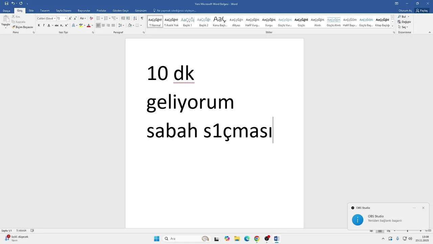Redo with the quick access arrow
Image resolution: width=433 pixels, height=244 pixels.
[21, 3]
